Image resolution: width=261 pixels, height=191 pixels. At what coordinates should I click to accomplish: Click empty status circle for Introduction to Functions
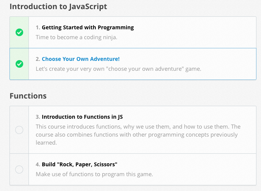pyautogui.click(x=19, y=130)
